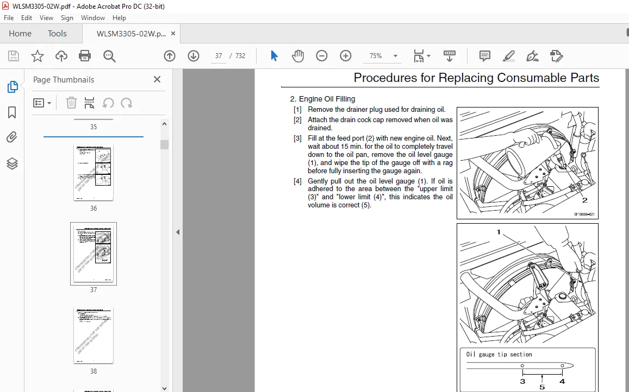
Task: Expand page fit options arrow
Action: (428, 56)
